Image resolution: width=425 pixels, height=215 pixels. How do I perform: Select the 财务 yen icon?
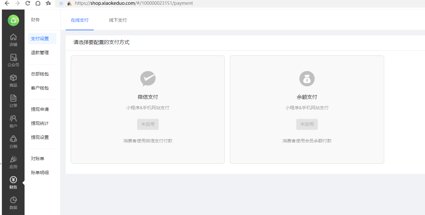[13, 180]
